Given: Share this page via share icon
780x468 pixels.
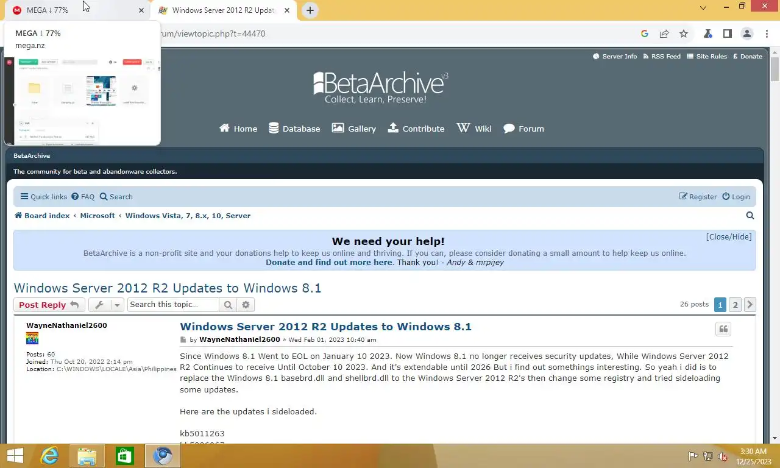Looking at the screenshot, I should (x=664, y=34).
